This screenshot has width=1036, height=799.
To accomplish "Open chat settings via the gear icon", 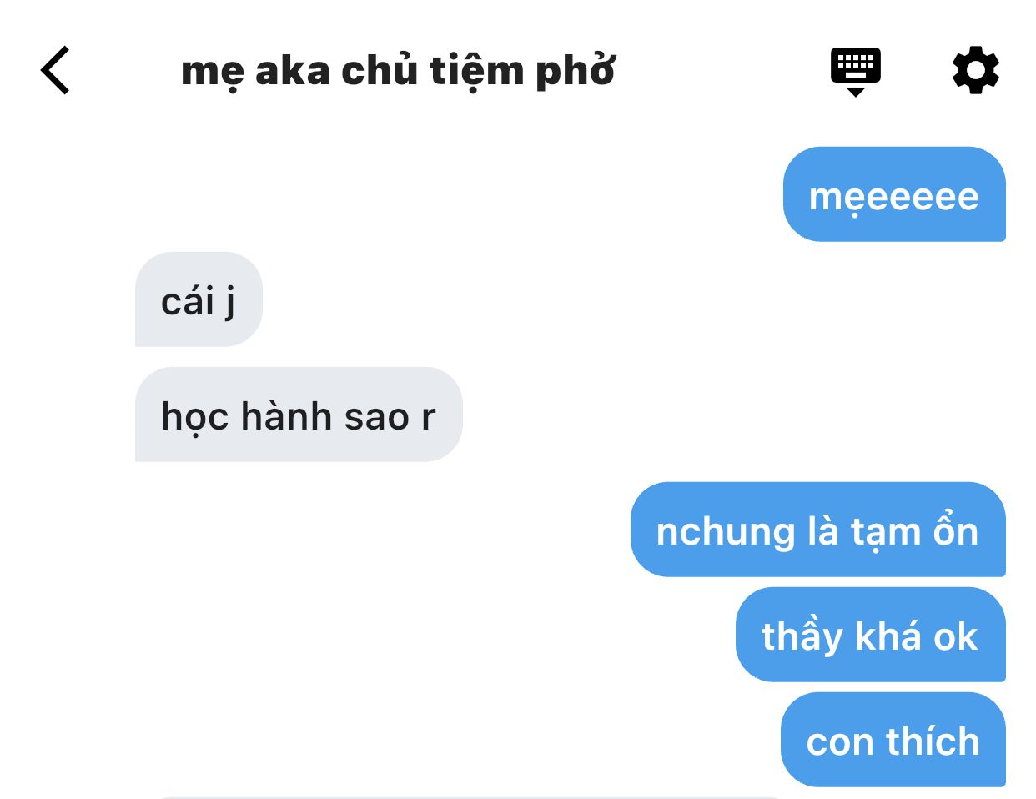I will click(976, 70).
